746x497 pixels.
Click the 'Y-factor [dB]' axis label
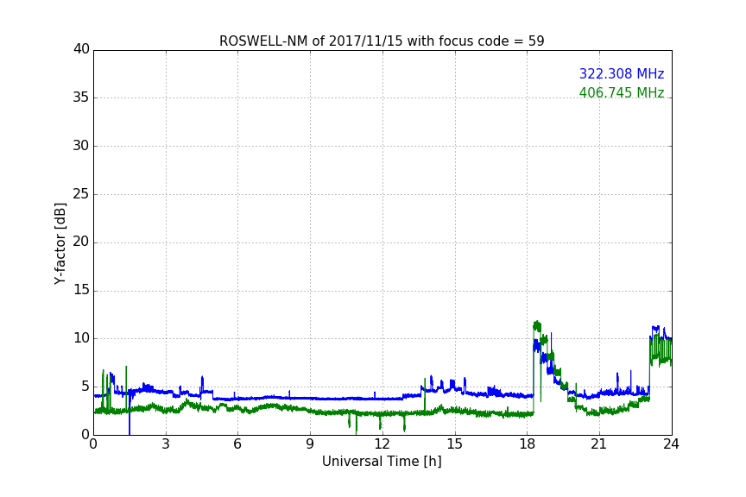(x=60, y=243)
